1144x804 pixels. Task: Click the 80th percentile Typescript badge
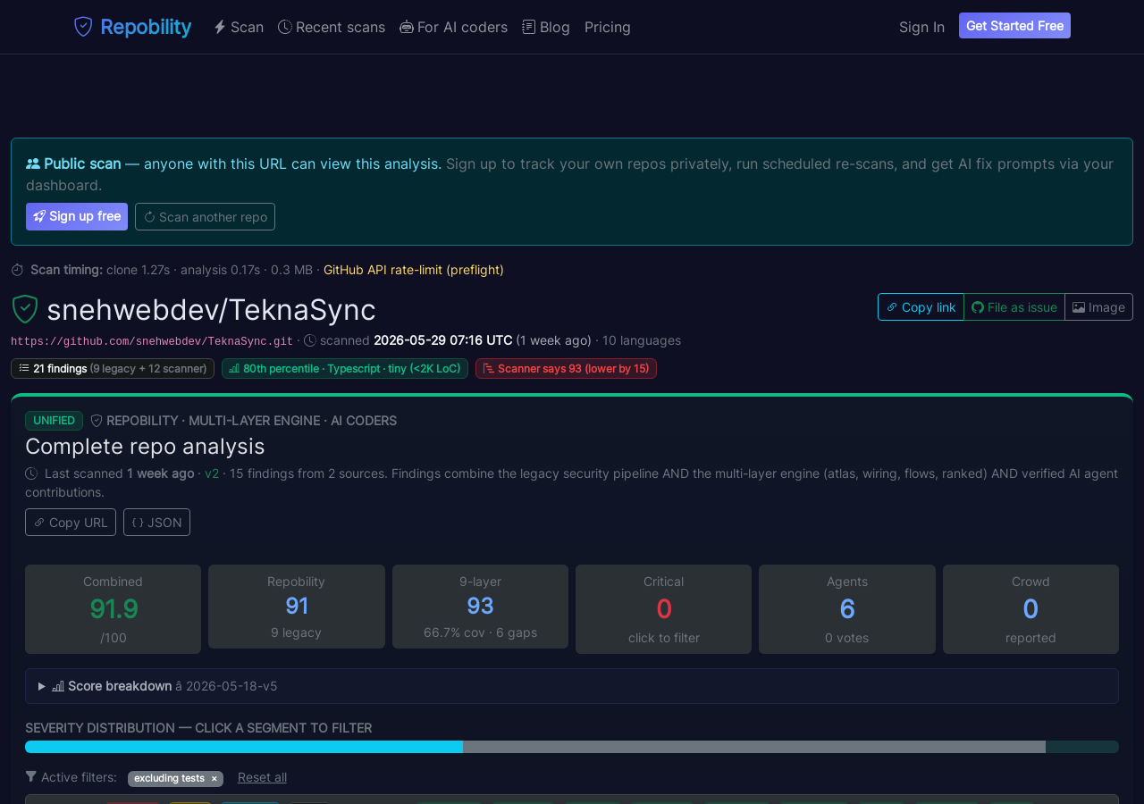(x=345, y=368)
